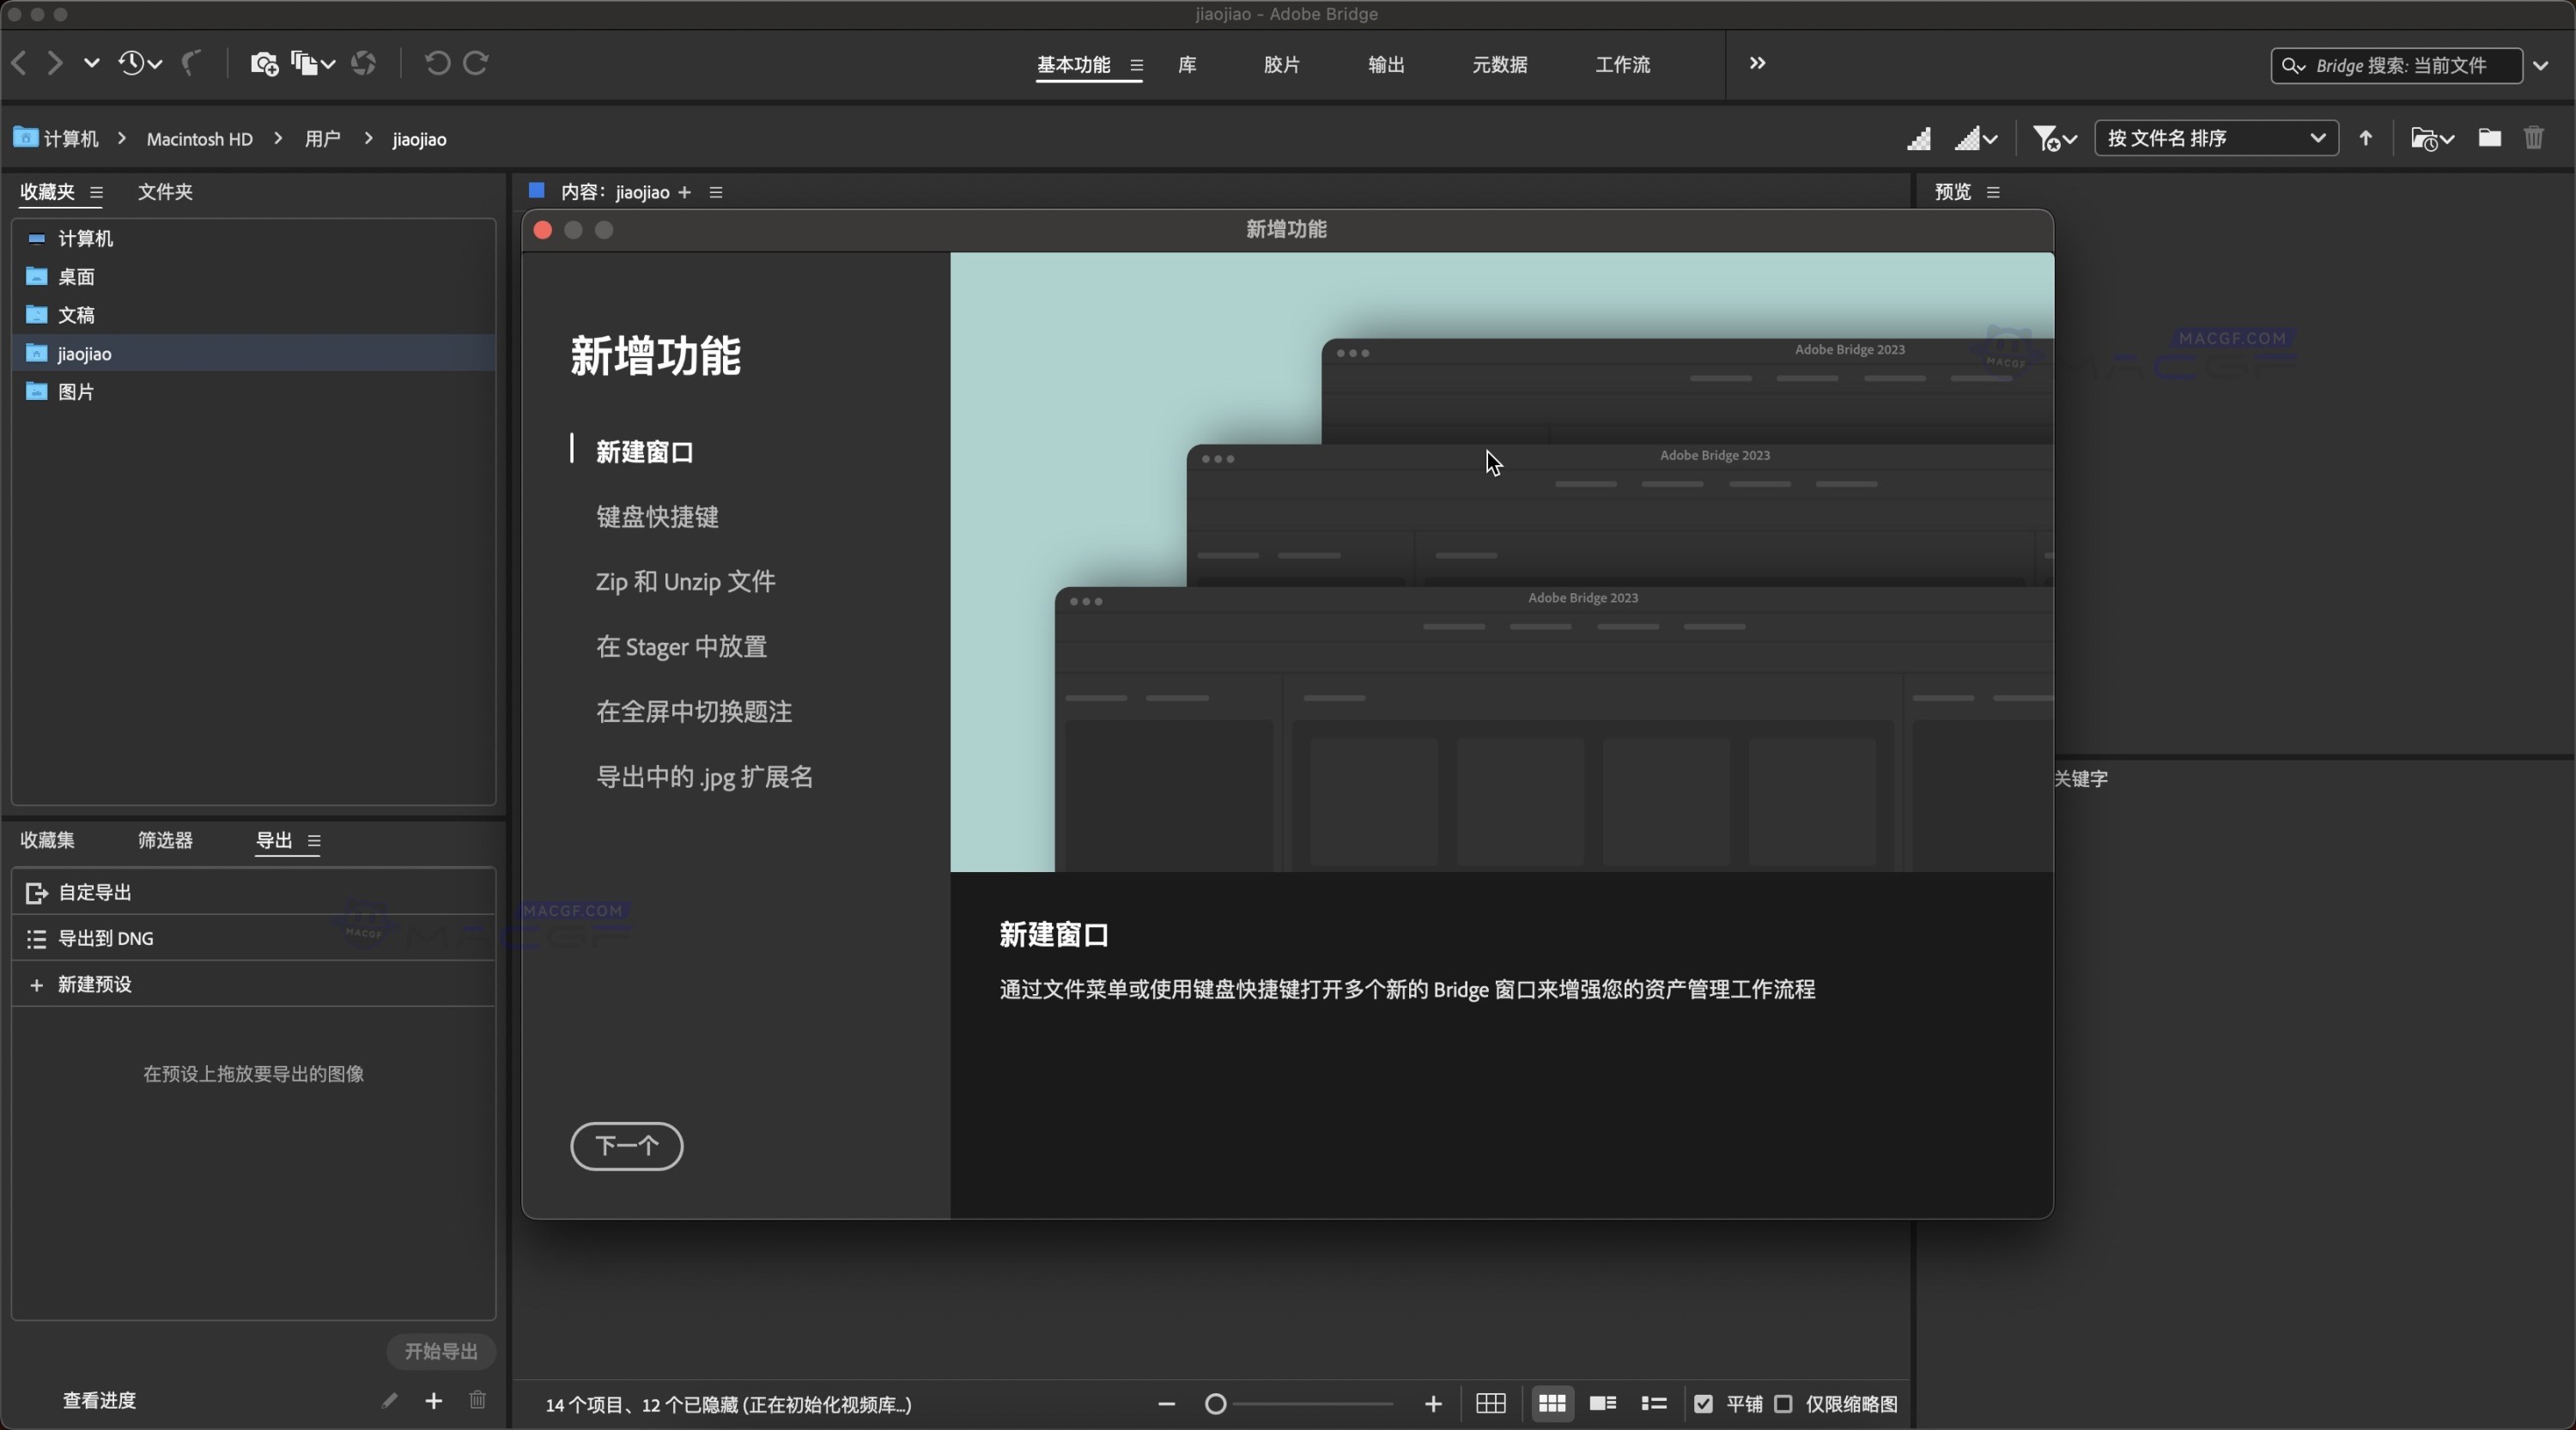Create a new folder with the folder icon
Viewport: 2576px width, 1430px height.
2490,138
